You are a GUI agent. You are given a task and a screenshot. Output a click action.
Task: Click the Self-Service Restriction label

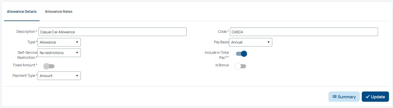click(27, 55)
